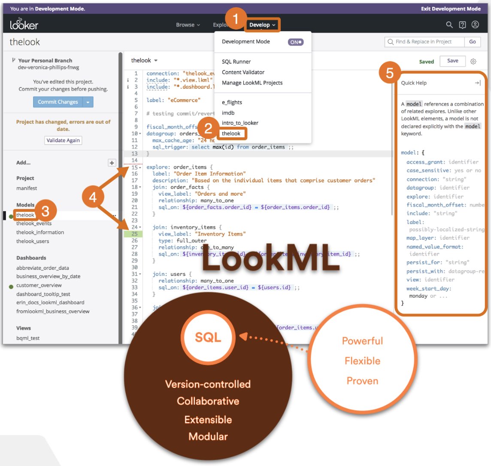The height and width of the screenshot is (466, 491).
Task: Click the personal branch icon
Action: [x=13, y=60]
